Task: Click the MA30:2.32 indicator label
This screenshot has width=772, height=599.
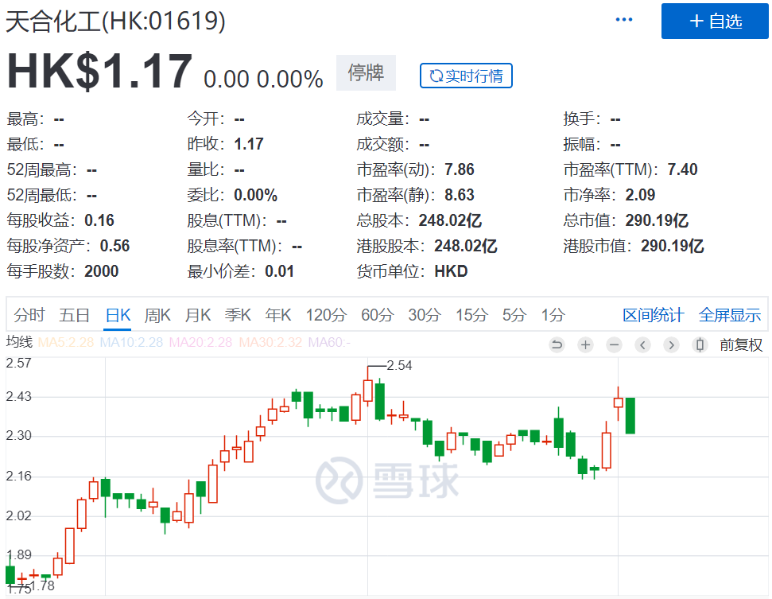Action: [270, 342]
